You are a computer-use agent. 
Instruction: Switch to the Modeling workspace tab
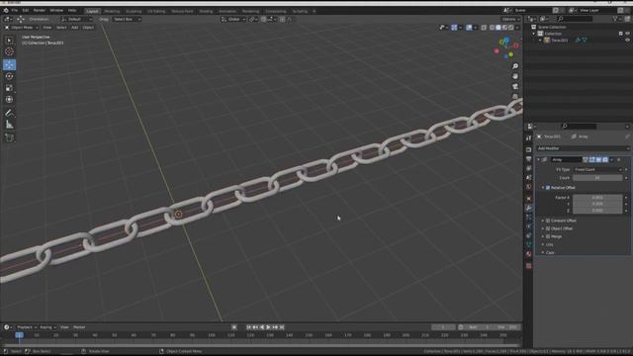(112, 11)
